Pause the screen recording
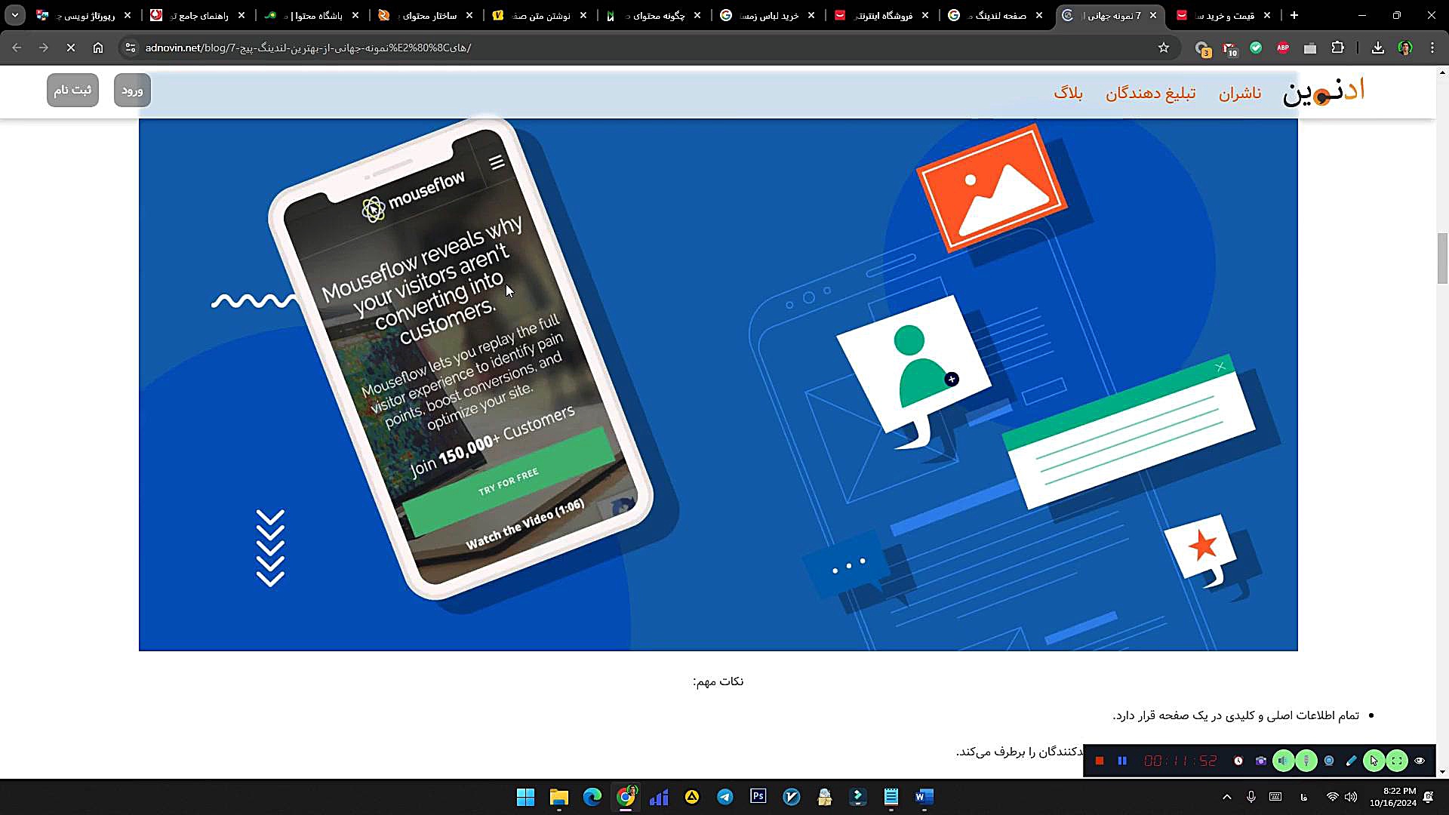The image size is (1449, 815). [1122, 761]
